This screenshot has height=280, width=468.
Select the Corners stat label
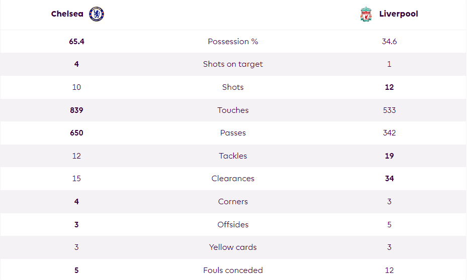233,202
